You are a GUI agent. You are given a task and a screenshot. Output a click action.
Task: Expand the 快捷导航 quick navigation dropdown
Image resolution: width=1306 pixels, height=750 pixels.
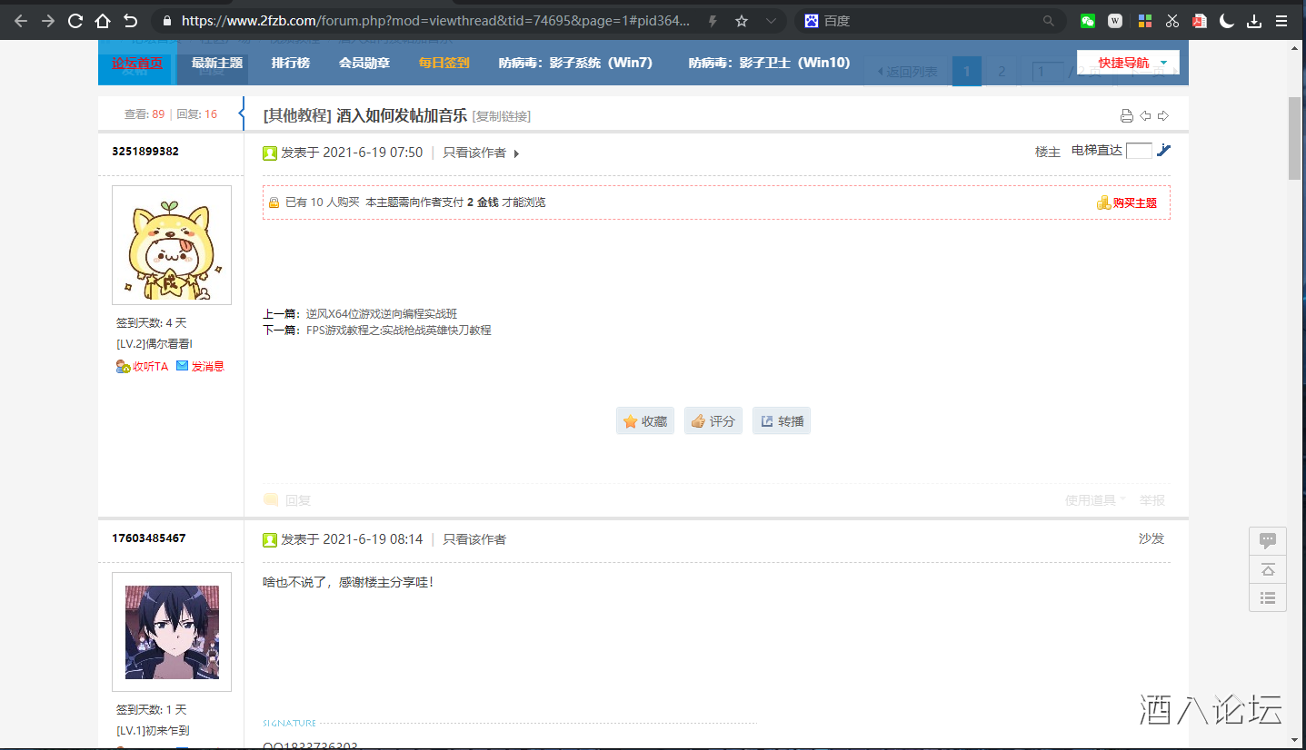pyautogui.click(x=1128, y=63)
